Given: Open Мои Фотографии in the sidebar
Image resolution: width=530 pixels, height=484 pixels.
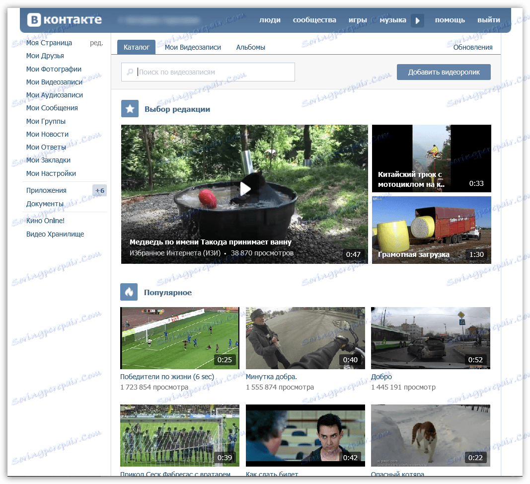Looking at the screenshot, I should click(54, 69).
